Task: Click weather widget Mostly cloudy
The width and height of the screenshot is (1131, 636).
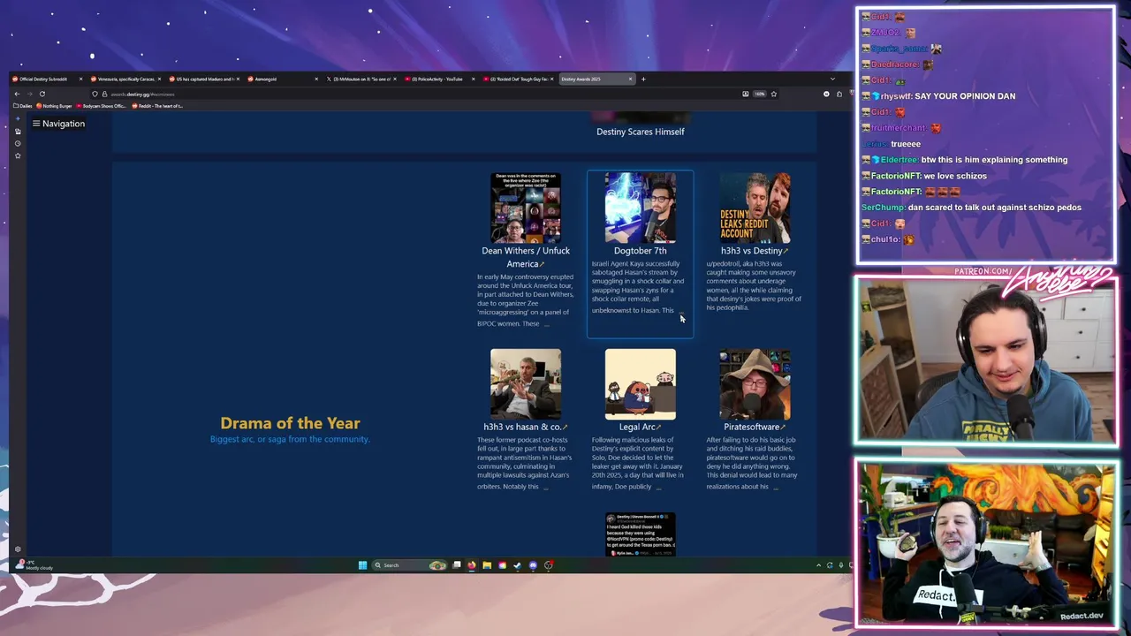Action: (34, 565)
